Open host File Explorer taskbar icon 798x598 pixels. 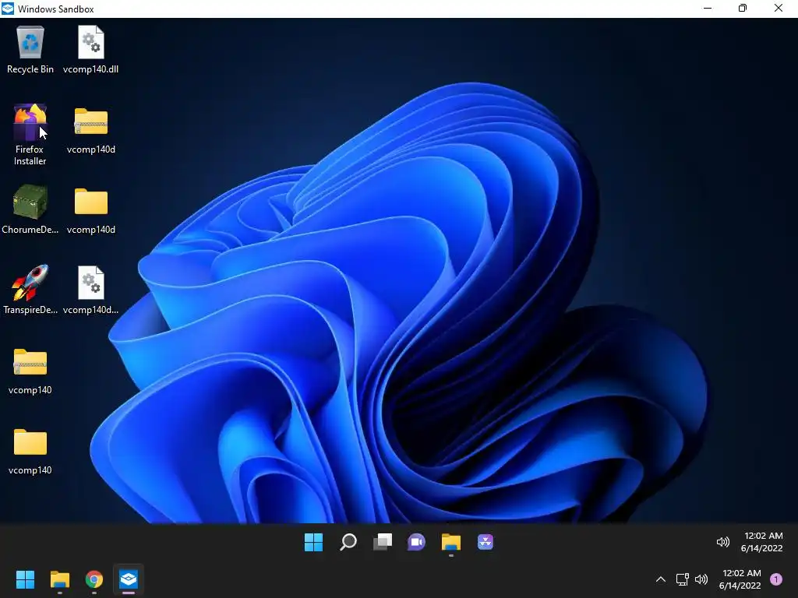point(59,579)
